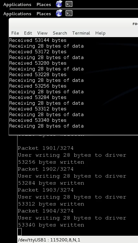Open the Terminal menu
This screenshot has height=243, width=138.
point(81,33)
